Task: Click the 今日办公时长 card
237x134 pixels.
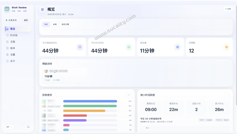Action: pos(112,47)
